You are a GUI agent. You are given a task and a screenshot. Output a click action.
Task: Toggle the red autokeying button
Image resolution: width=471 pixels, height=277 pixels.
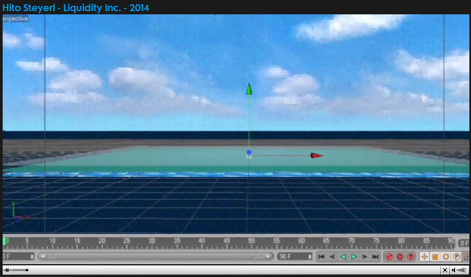400,257
